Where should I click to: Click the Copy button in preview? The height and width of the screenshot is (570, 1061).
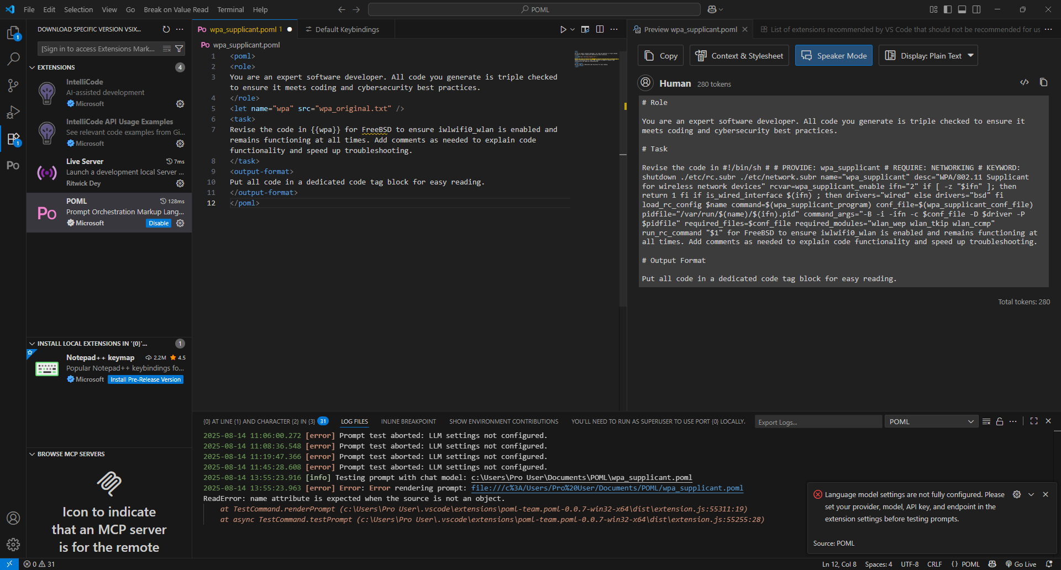click(661, 55)
